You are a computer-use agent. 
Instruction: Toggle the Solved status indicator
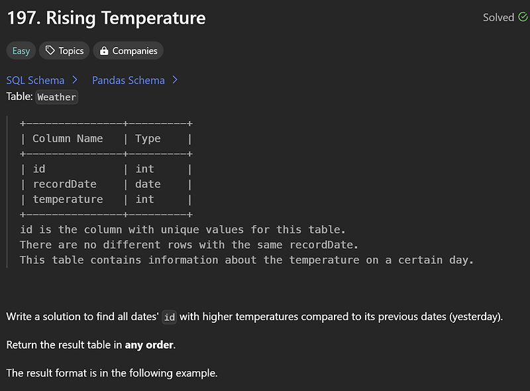click(x=505, y=17)
